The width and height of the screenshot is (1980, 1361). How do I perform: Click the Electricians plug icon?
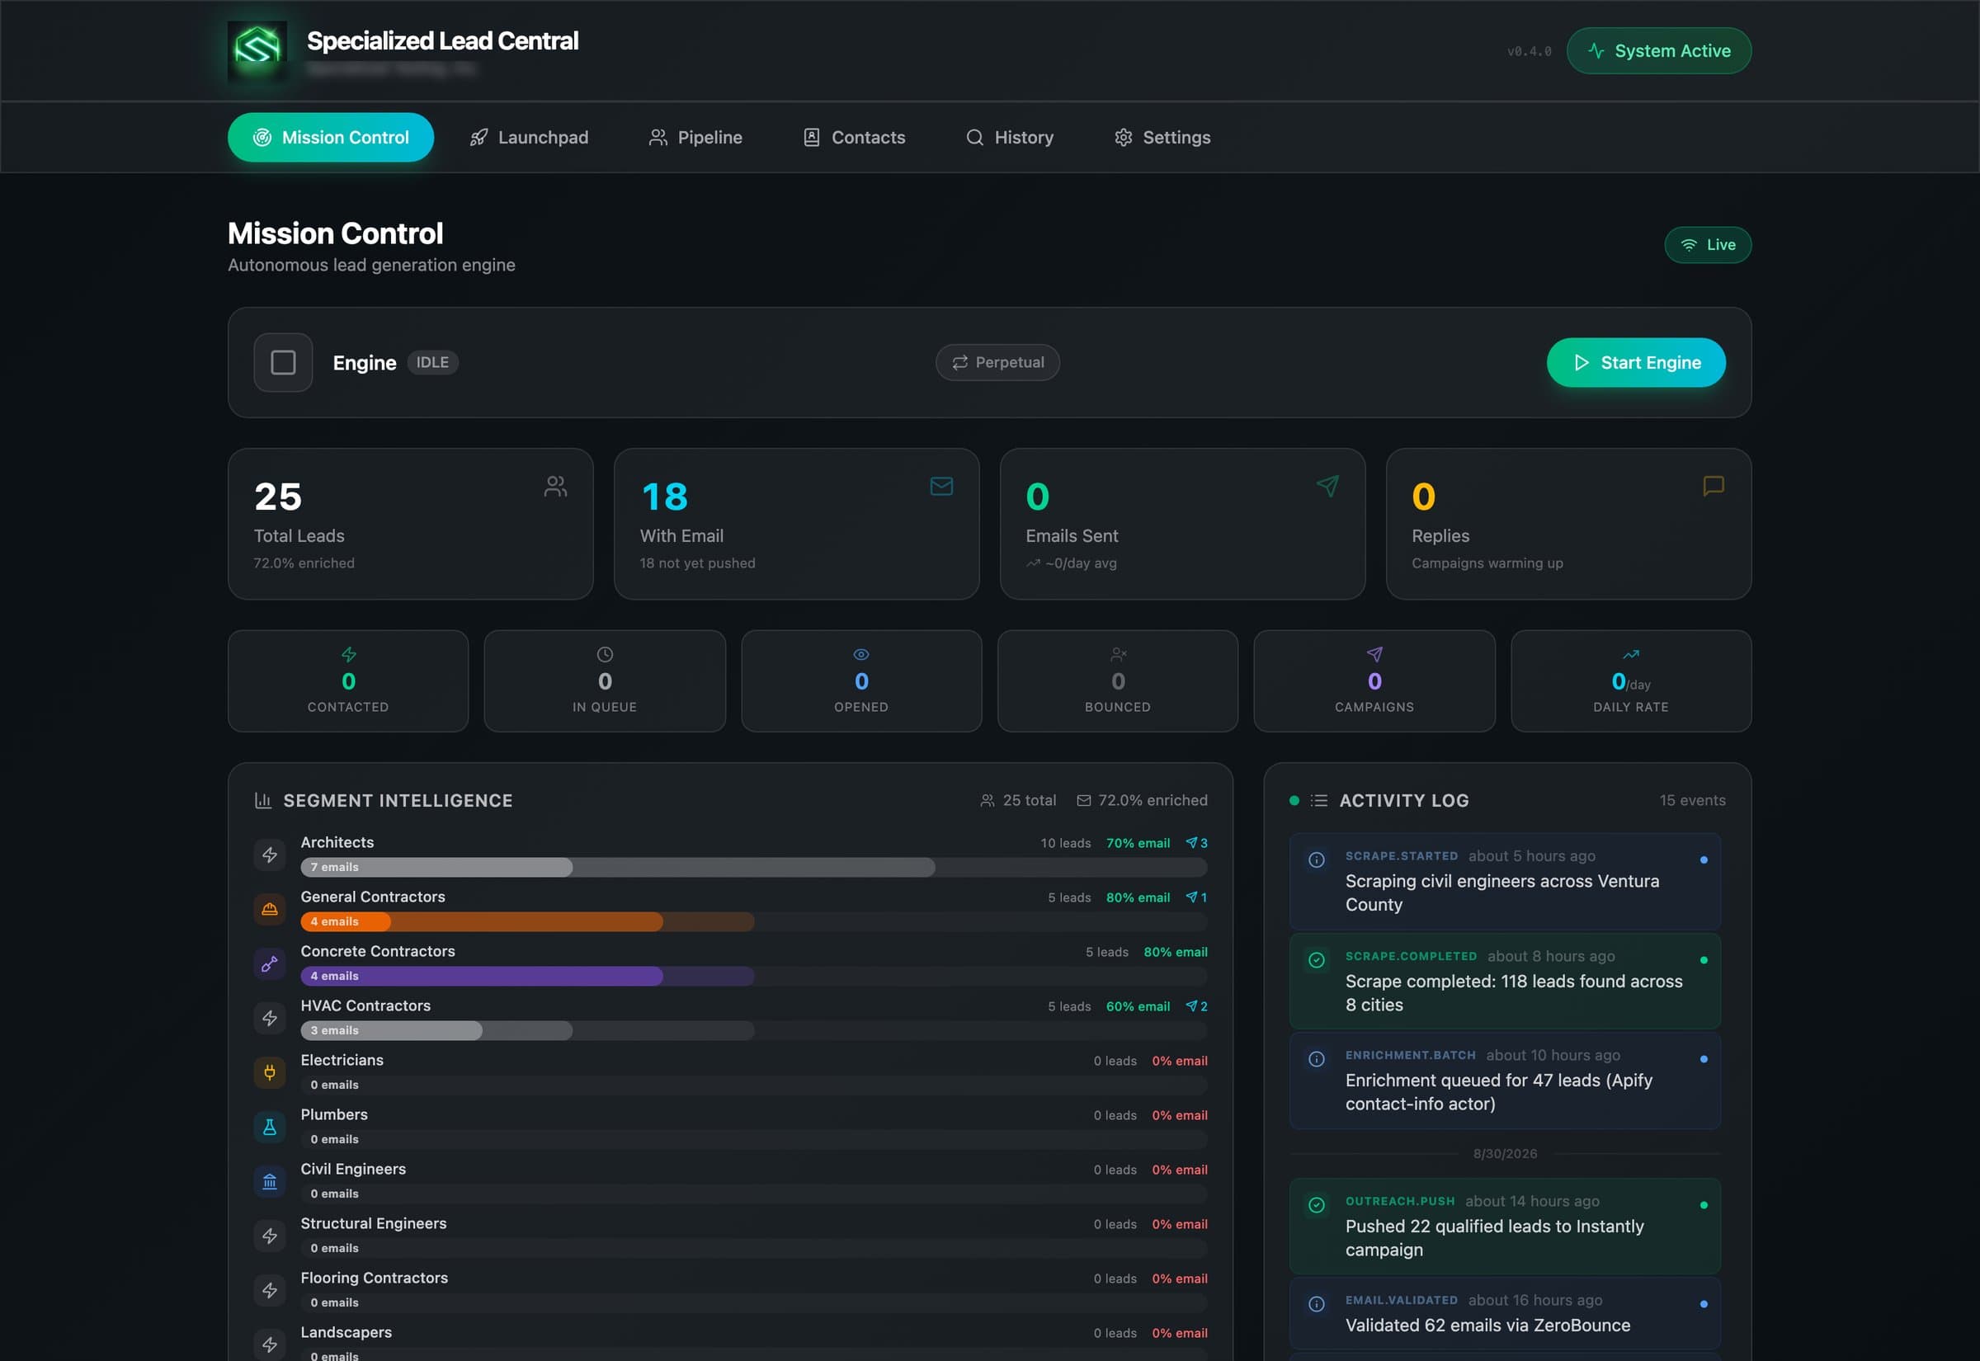(x=270, y=1073)
